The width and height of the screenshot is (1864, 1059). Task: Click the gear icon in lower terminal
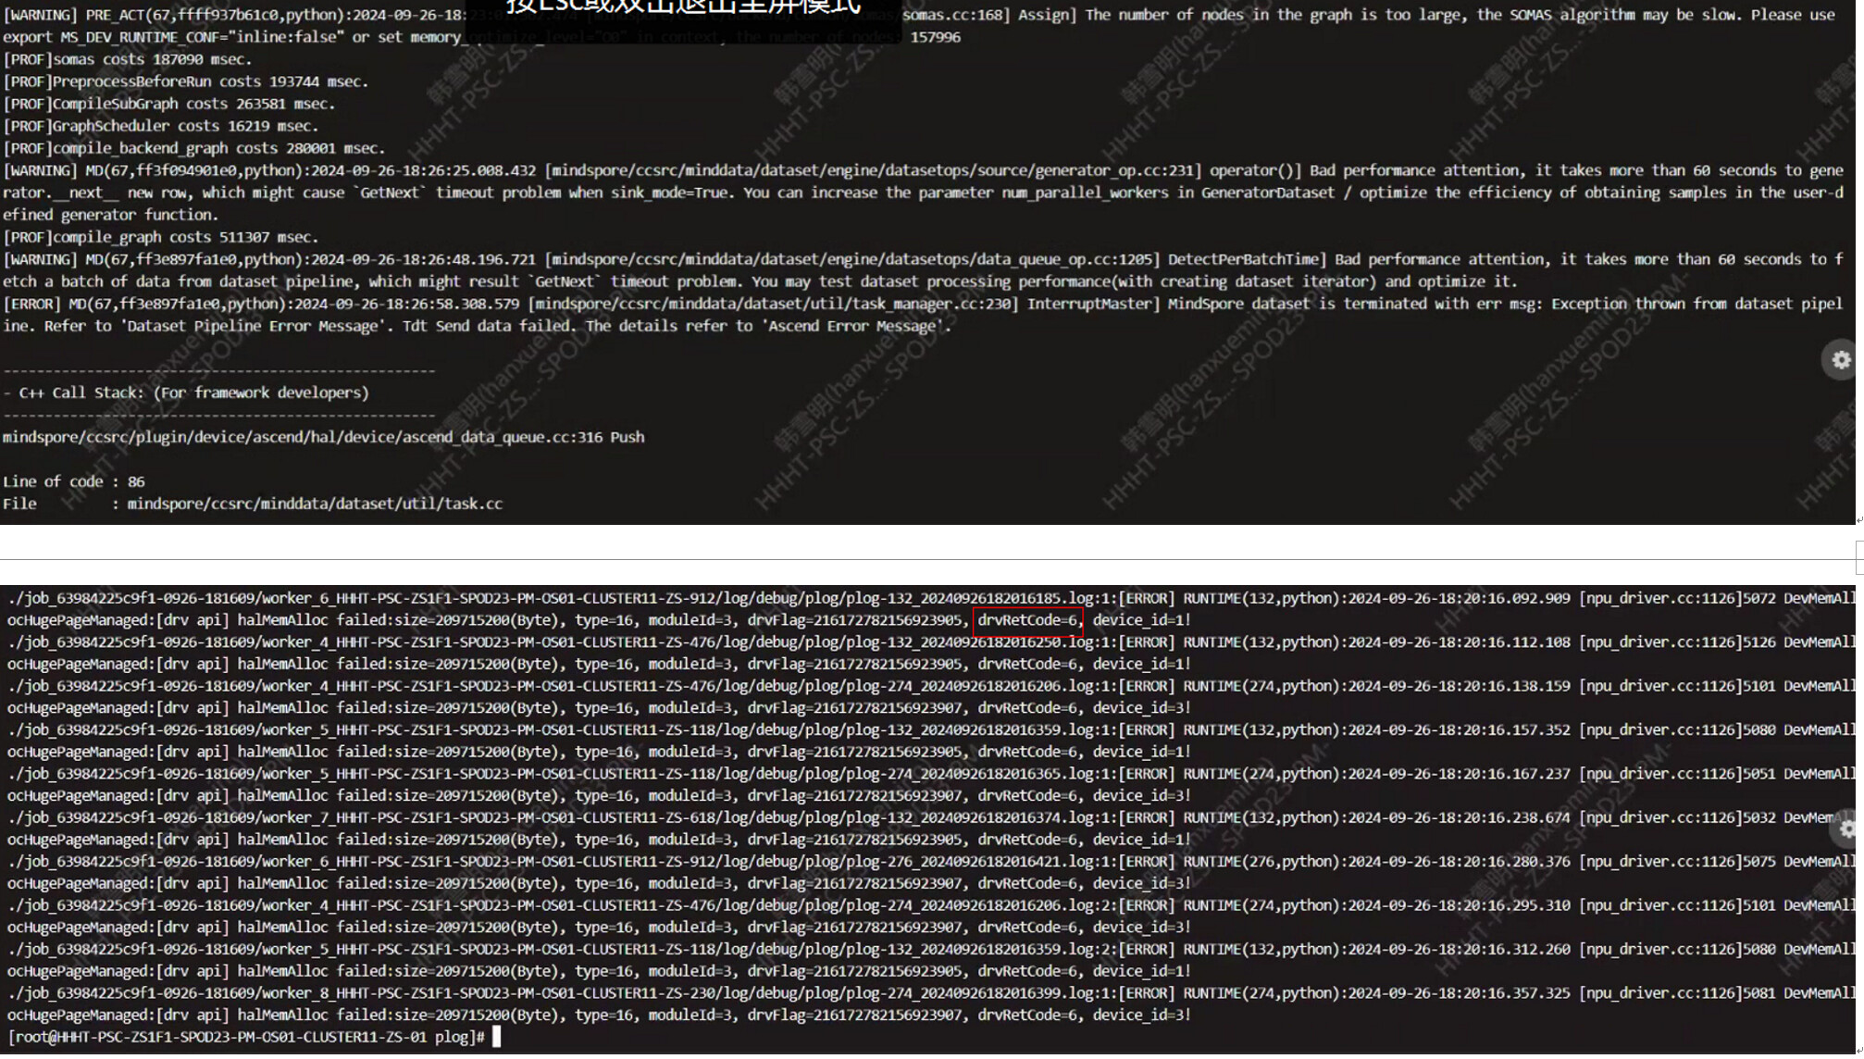click(x=1846, y=829)
